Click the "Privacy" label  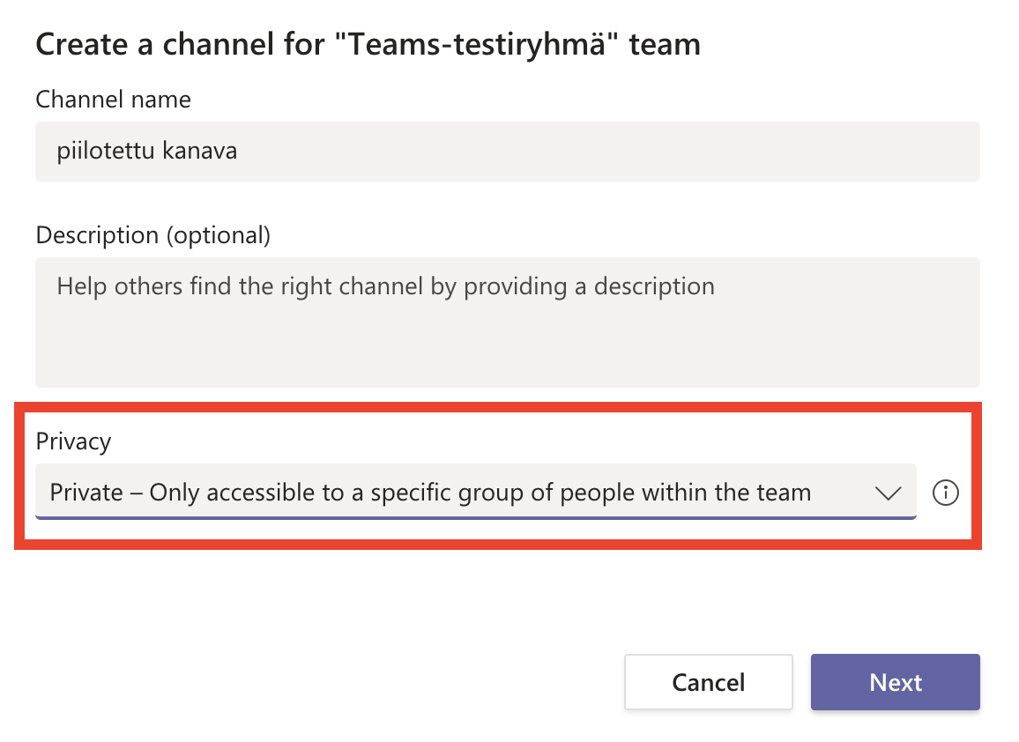coord(73,441)
